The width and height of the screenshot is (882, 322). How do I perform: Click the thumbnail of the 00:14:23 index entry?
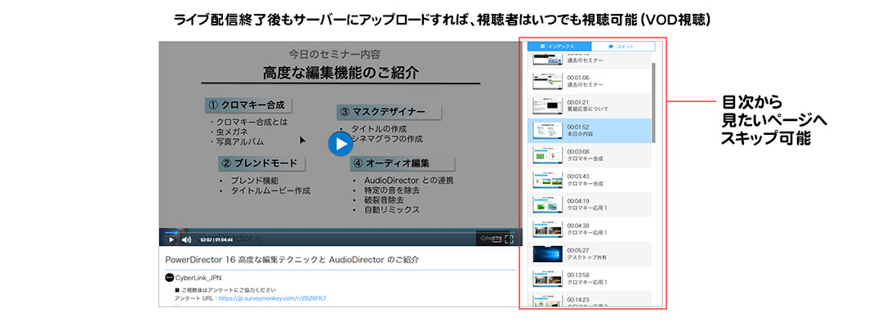[547, 301]
